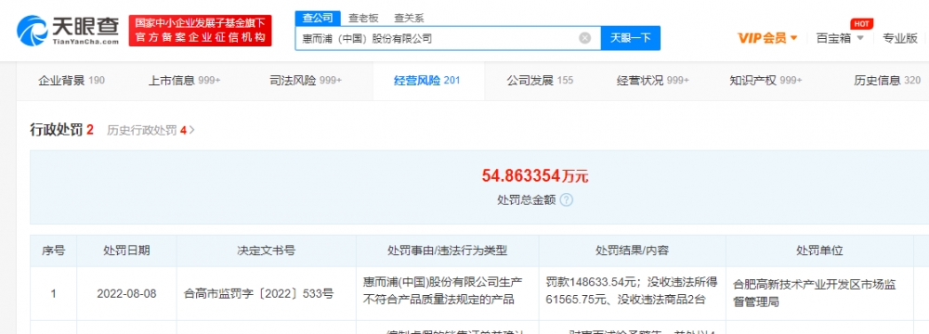Click the 处罚事由/违法行为类型 column header

tap(448, 250)
